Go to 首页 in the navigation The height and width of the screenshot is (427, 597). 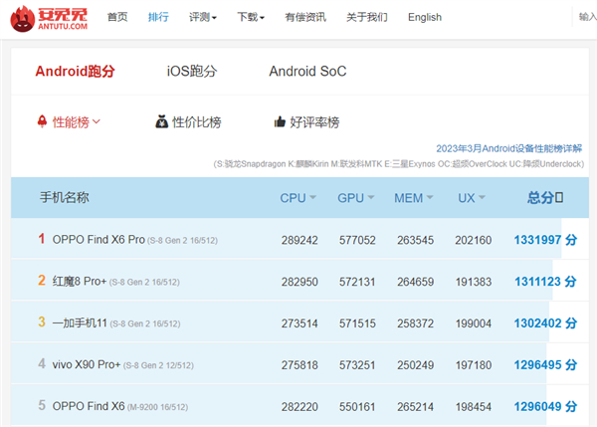(x=117, y=17)
